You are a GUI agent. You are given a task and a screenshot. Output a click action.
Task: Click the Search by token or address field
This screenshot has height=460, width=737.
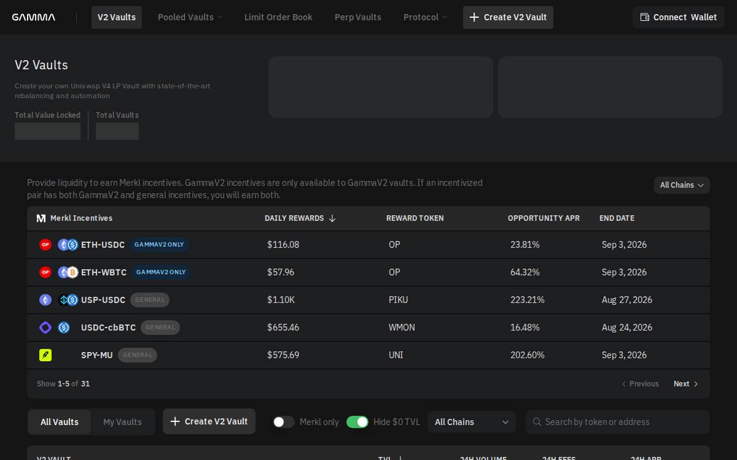click(x=618, y=422)
